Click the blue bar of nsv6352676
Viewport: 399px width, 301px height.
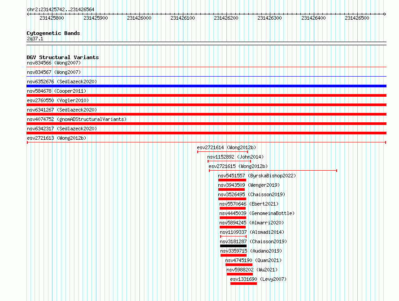pos(206,86)
